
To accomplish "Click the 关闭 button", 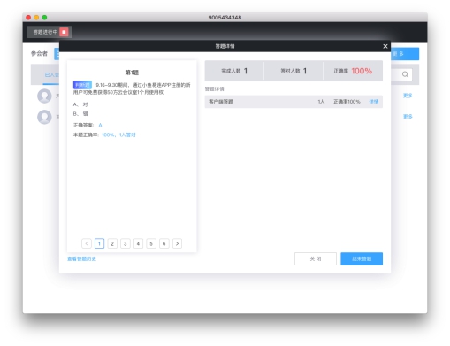I will (x=316, y=258).
